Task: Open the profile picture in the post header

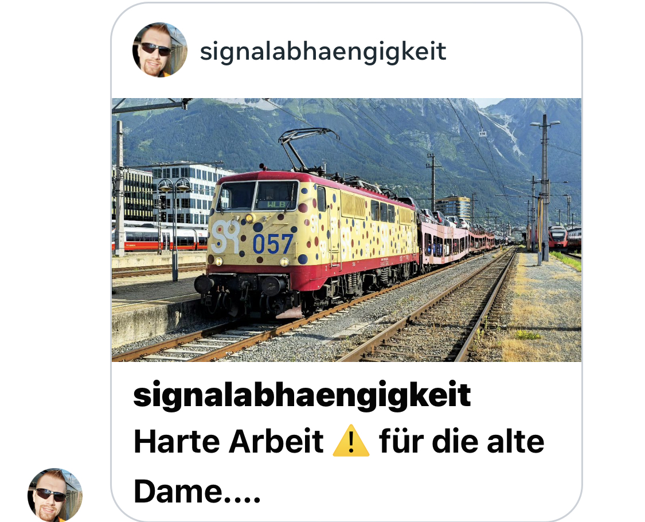Action: pyautogui.click(x=159, y=50)
